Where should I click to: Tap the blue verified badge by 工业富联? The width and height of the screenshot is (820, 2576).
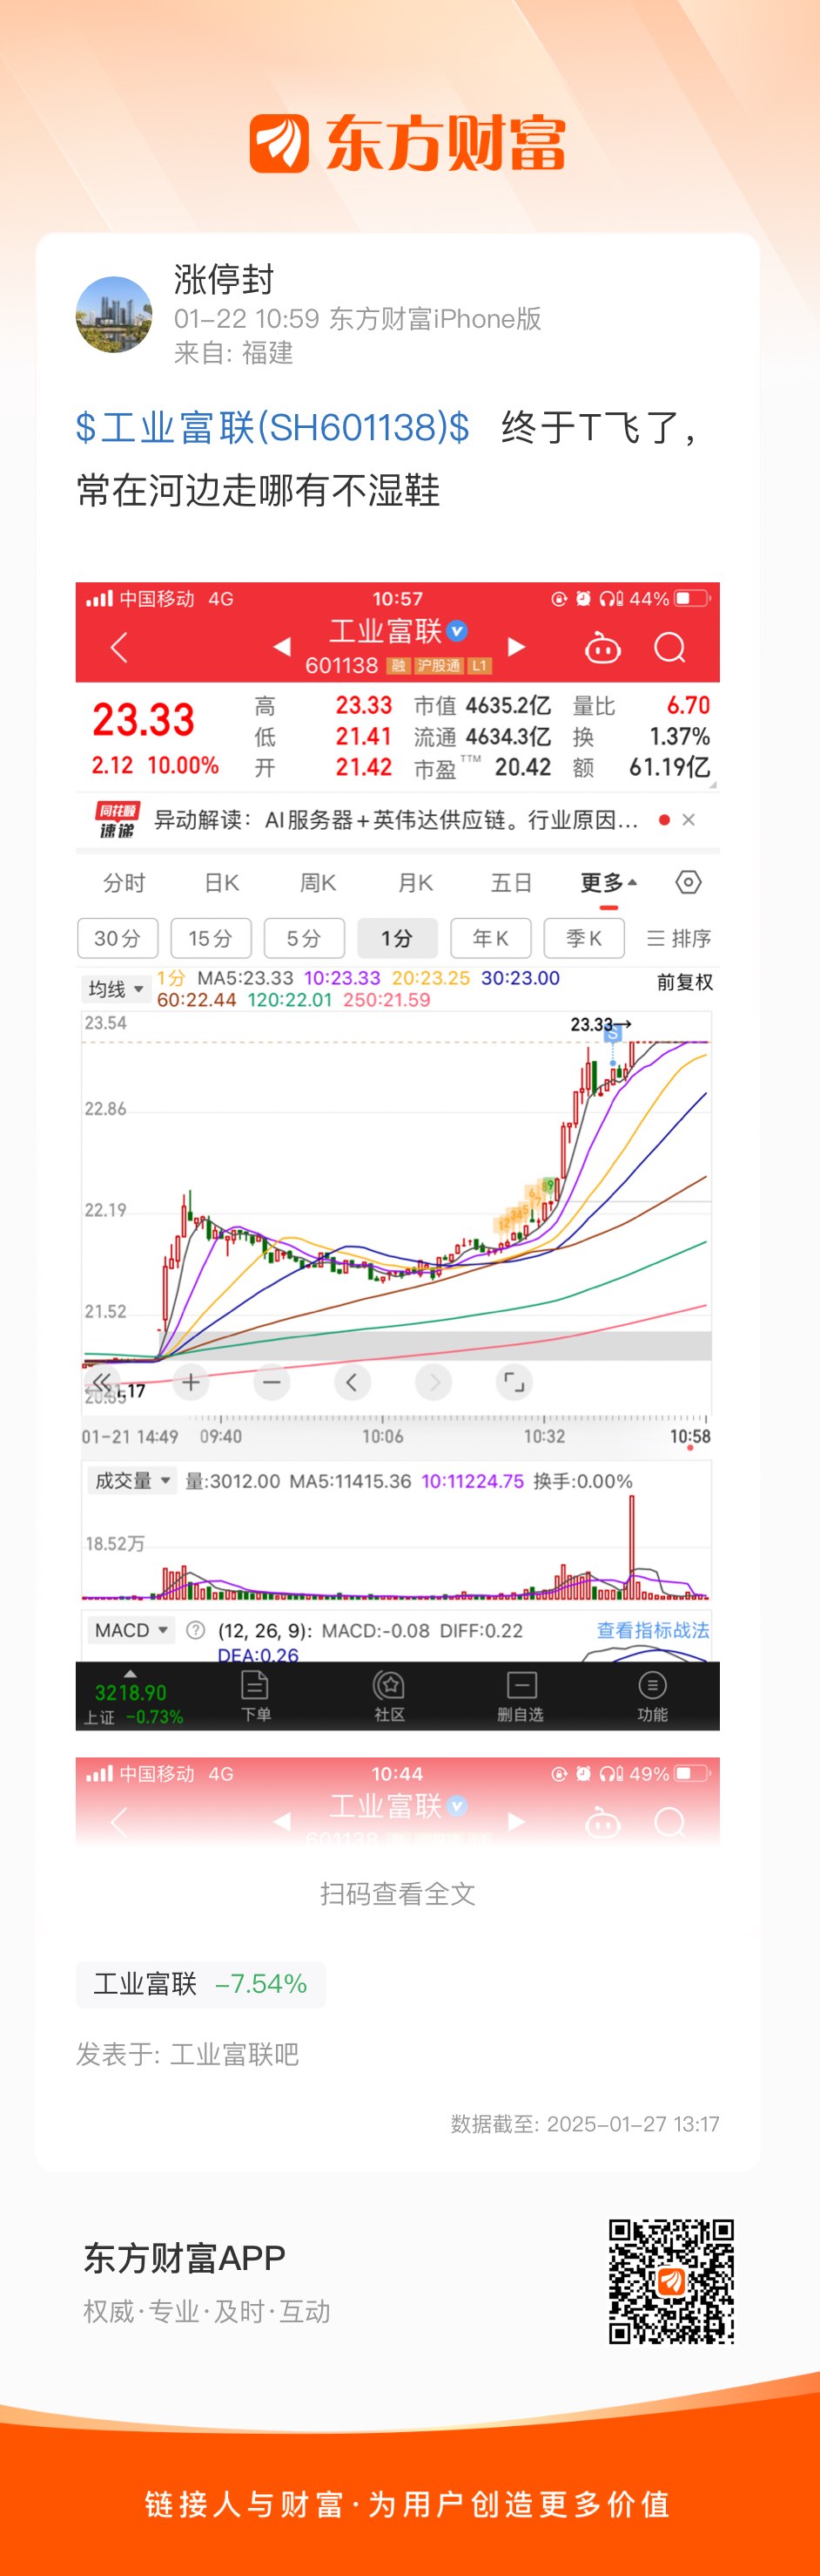point(458,631)
